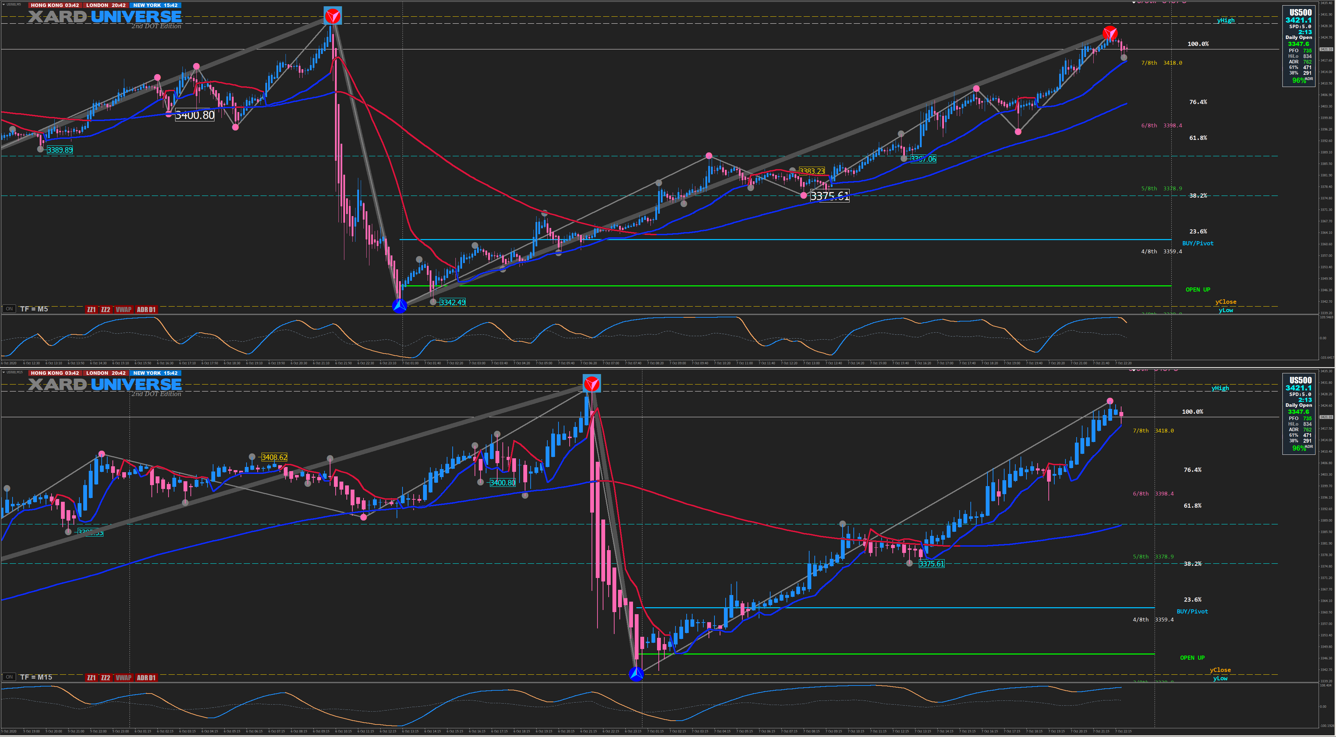This screenshot has width=1336, height=737.
Task: Click the red down-arrow marker atop M5 chart peak
Action: click(x=333, y=16)
